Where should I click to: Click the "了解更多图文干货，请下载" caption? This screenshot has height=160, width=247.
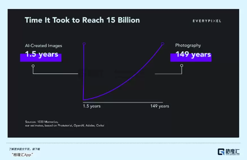[x=24, y=149]
